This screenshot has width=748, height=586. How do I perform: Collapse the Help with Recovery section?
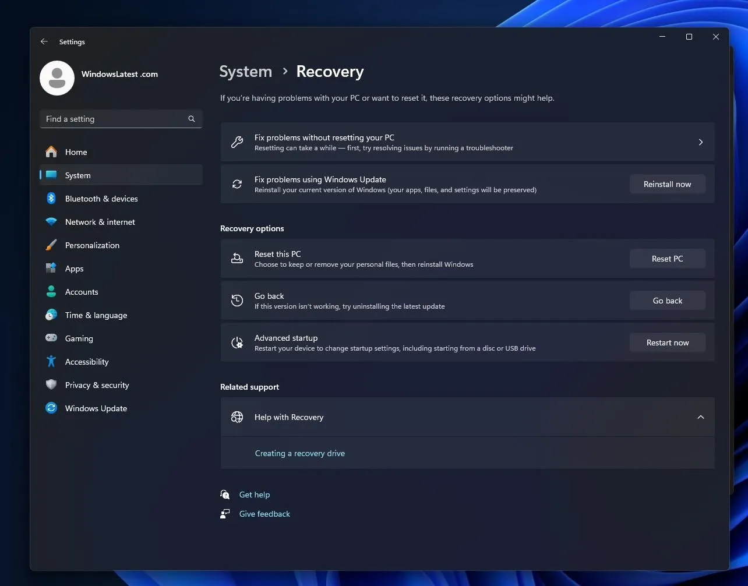click(700, 417)
